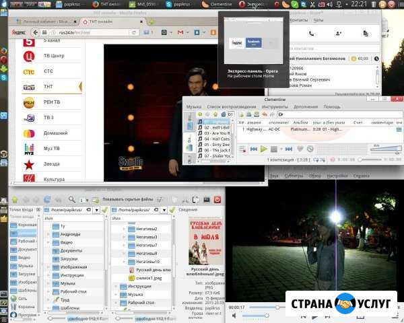This screenshot has height=323, width=404.
Task: Open right pane path history dropdown
Action: click(x=164, y=210)
